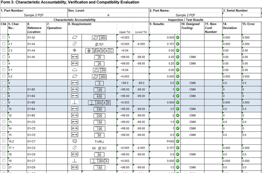The width and height of the screenshot is (262, 173).
Task: Select the 4.00 requirement box in row 8
Action: [100, 96]
